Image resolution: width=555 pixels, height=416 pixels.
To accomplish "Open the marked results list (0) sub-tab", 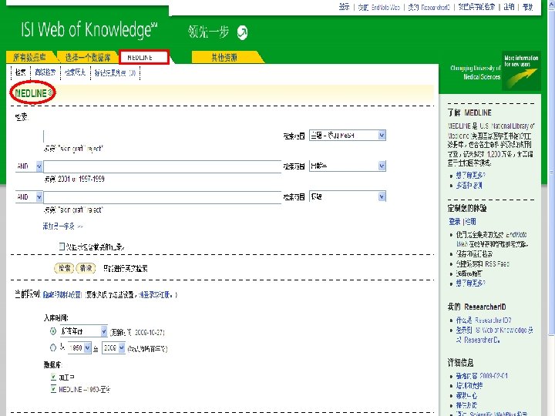I will tap(116, 73).
